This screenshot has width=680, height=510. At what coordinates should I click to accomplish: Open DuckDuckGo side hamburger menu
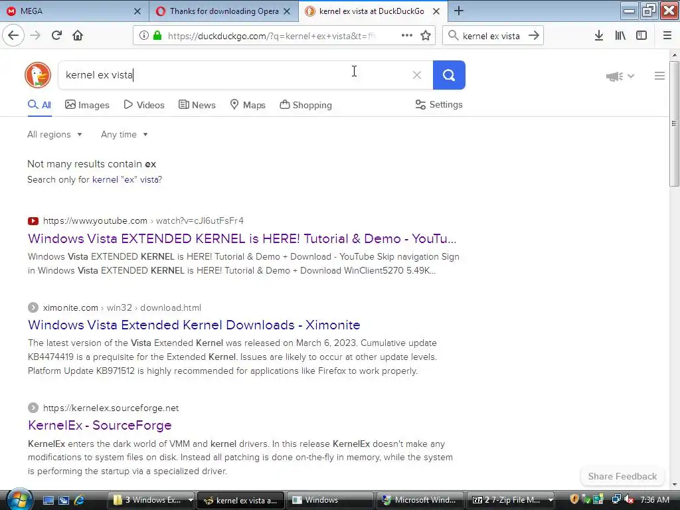(x=659, y=76)
